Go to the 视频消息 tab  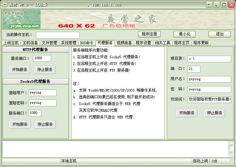[124, 43]
